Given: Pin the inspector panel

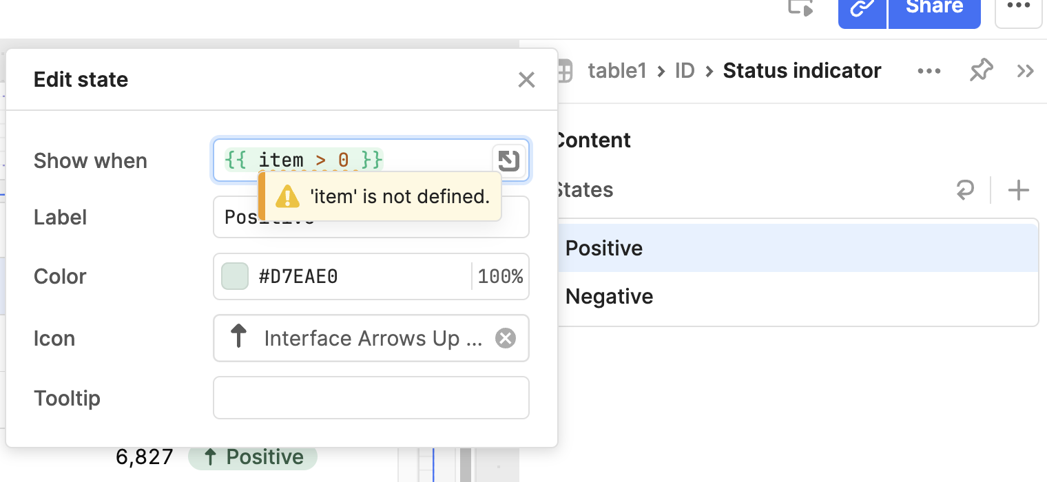Looking at the screenshot, I should pyautogui.click(x=981, y=71).
